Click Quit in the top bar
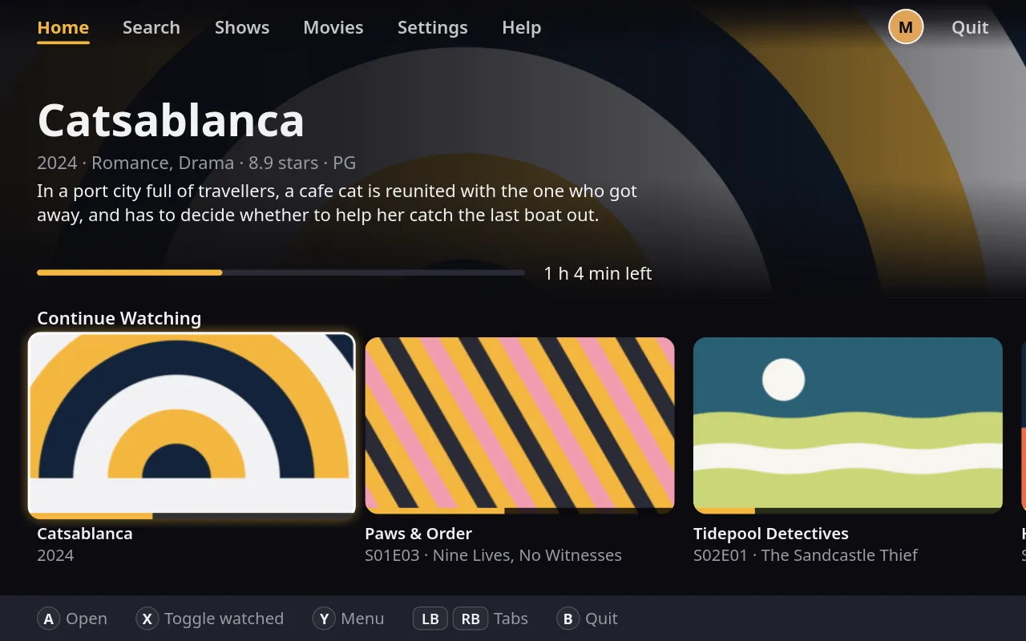Screen dimensions: 1026x641 pos(970,27)
